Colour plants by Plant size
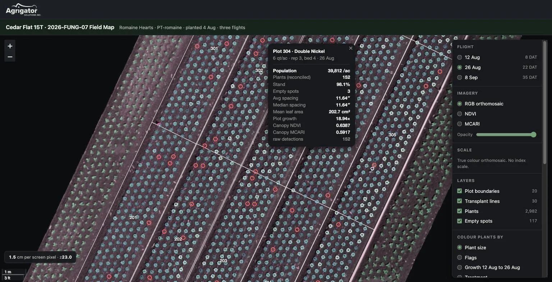This screenshot has height=282, width=552. coord(459,247)
